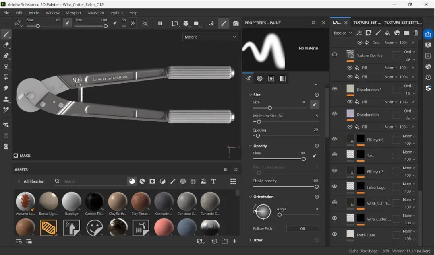Image resolution: width=435 pixels, height=255 pixels.
Task: Open Texture Overlay blend mode Ovrl dropdown
Action: tap(410, 52)
